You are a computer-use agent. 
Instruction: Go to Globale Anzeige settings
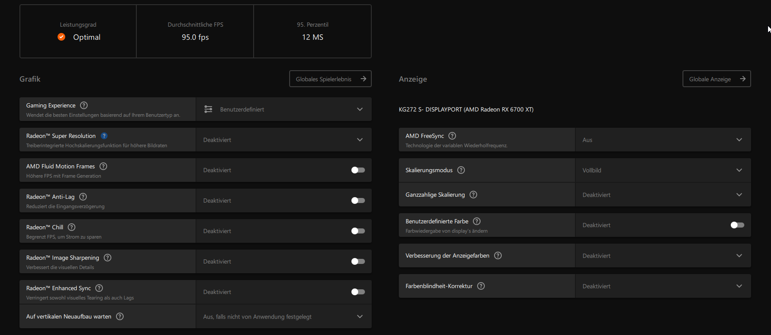tap(716, 79)
